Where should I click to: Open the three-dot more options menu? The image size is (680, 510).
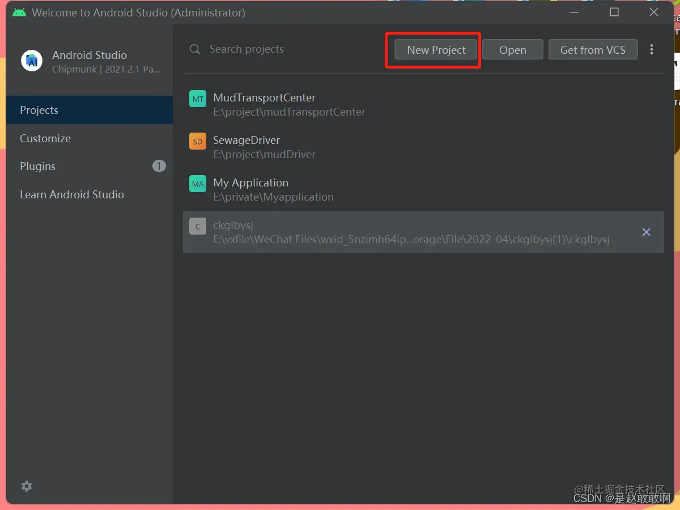click(652, 49)
